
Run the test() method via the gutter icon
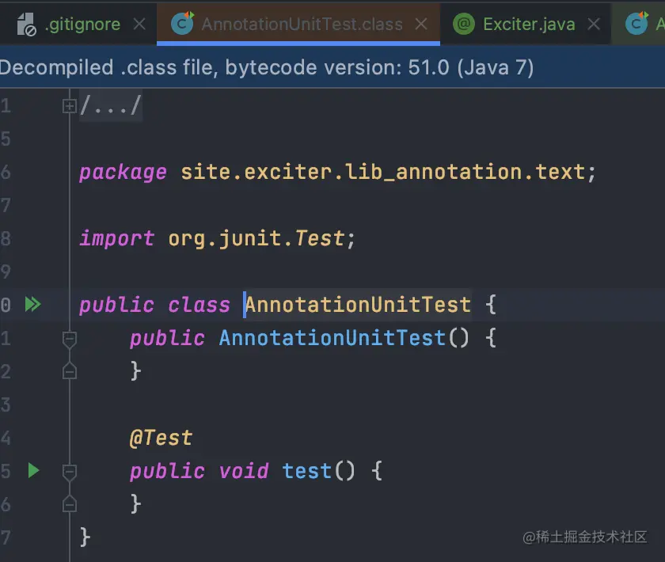point(33,471)
